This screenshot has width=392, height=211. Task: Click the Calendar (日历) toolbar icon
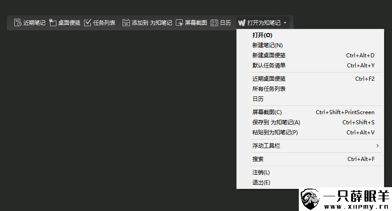pos(214,23)
